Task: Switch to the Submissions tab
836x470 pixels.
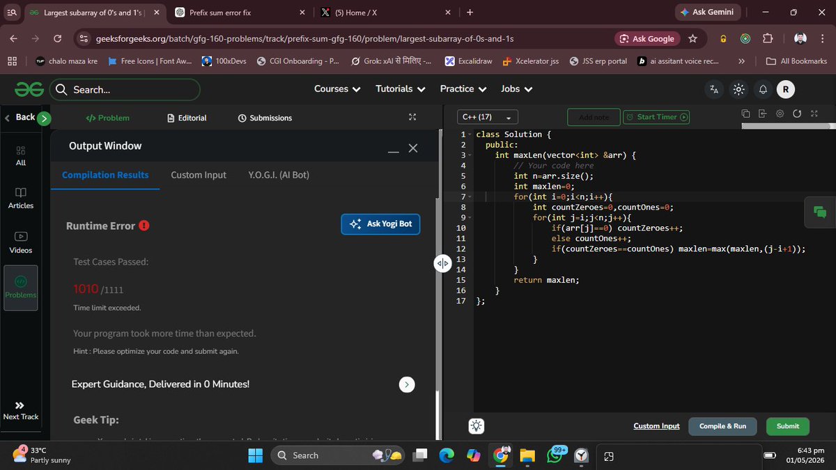Action: (265, 118)
